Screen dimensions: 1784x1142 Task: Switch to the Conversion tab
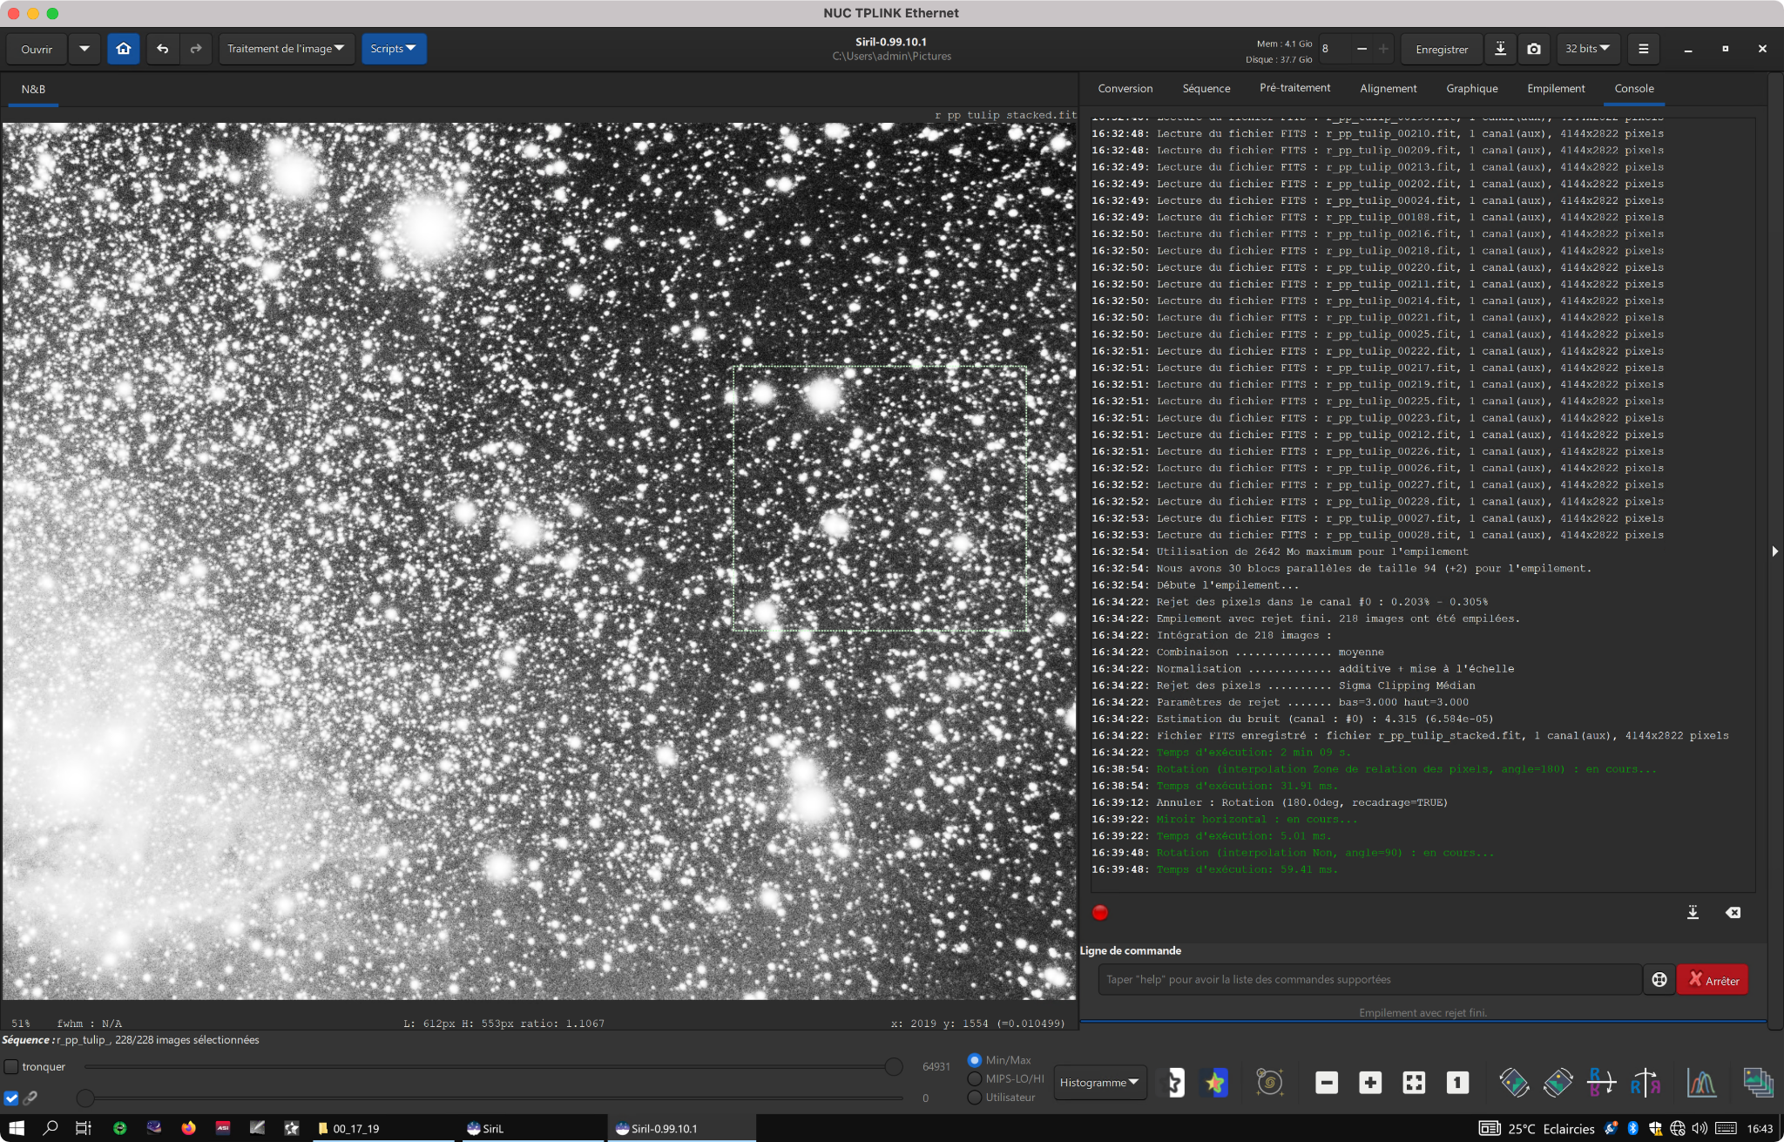coord(1125,88)
